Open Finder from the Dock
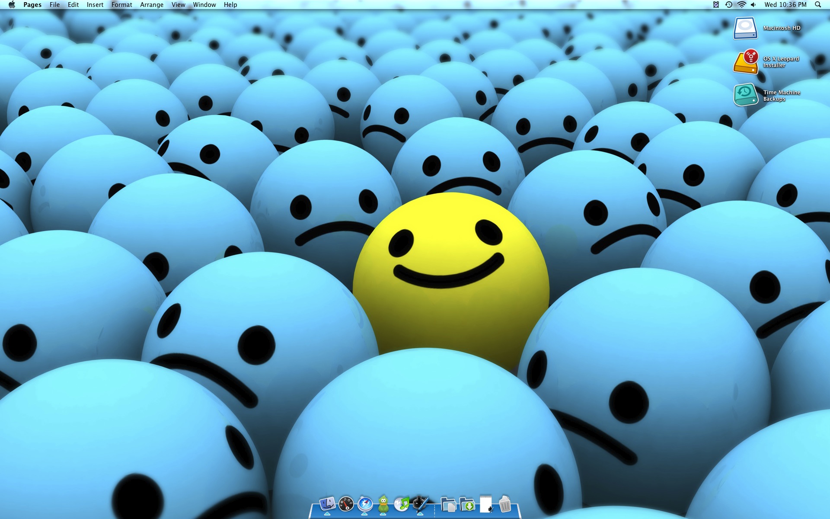This screenshot has height=519, width=830. point(327,504)
